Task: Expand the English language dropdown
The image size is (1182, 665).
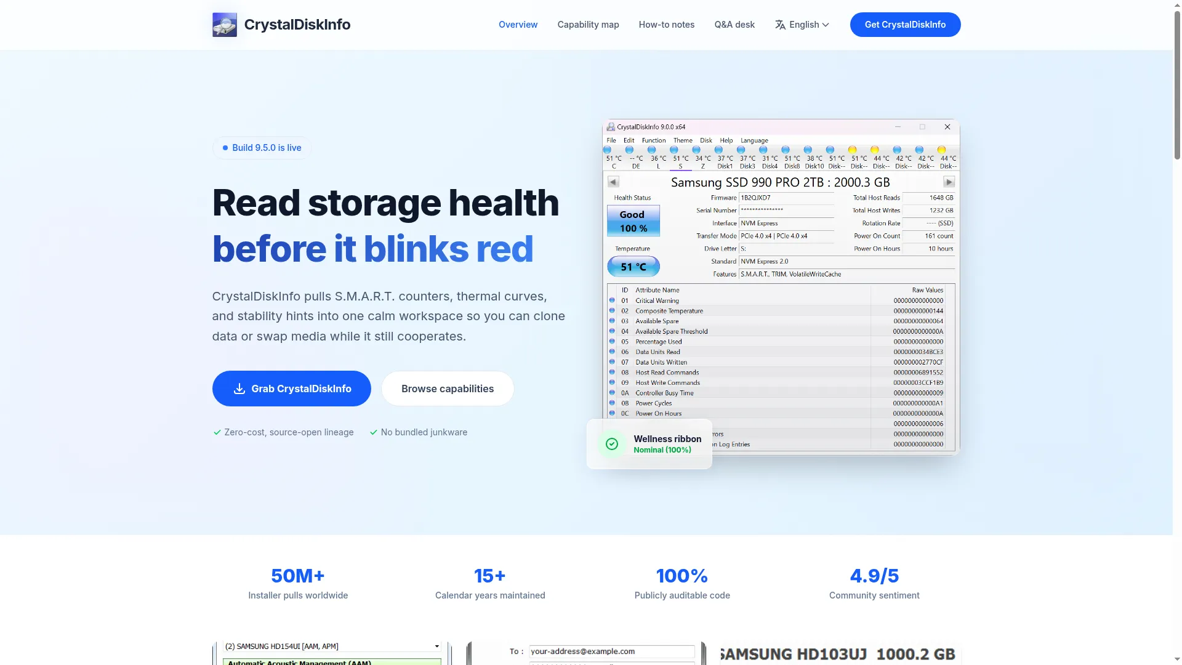Action: (x=802, y=25)
